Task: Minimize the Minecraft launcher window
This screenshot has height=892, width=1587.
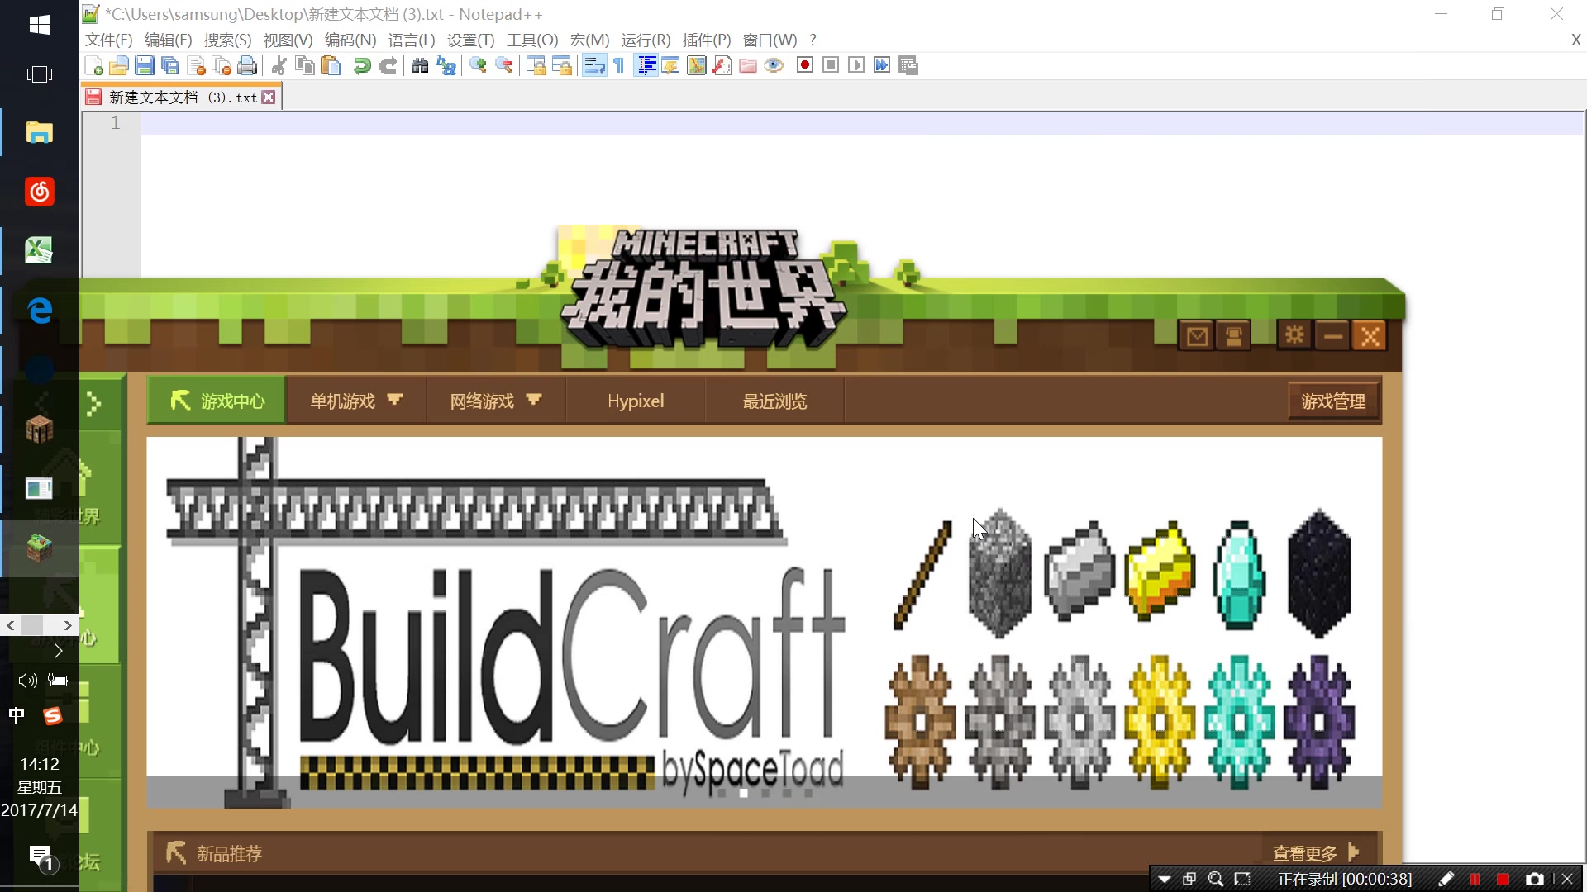Action: (1332, 336)
